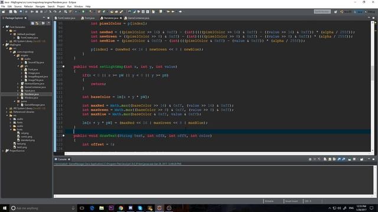The width and height of the screenshot is (378, 212).
Task: Select ImageRequest.java in Package Explorer
Action: tap(38, 77)
